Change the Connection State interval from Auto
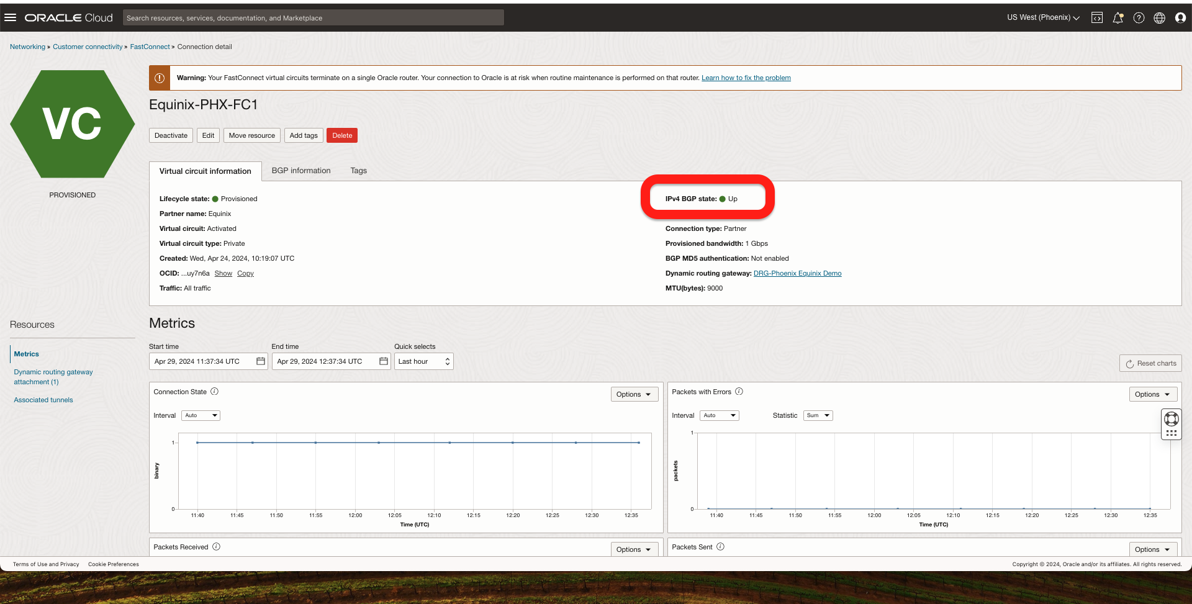This screenshot has height=604, width=1192. coord(200,415)
